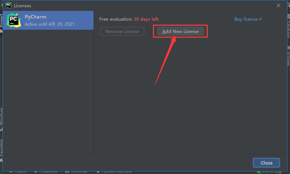Image resolution: width=290 pixels, height=174 pixels.
Task: Click the Add New License button
Action: coord(180,32)
